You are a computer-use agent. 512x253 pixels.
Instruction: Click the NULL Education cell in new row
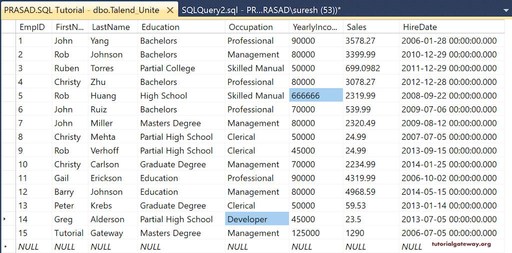coord(150,247)
